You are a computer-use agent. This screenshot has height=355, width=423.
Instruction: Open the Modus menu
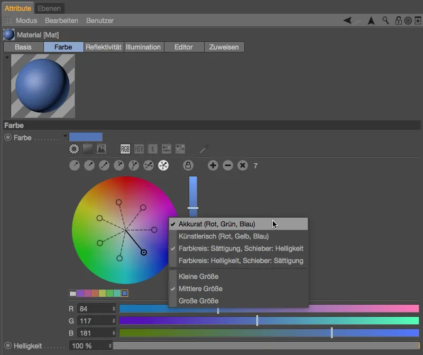tap(26, 21)
